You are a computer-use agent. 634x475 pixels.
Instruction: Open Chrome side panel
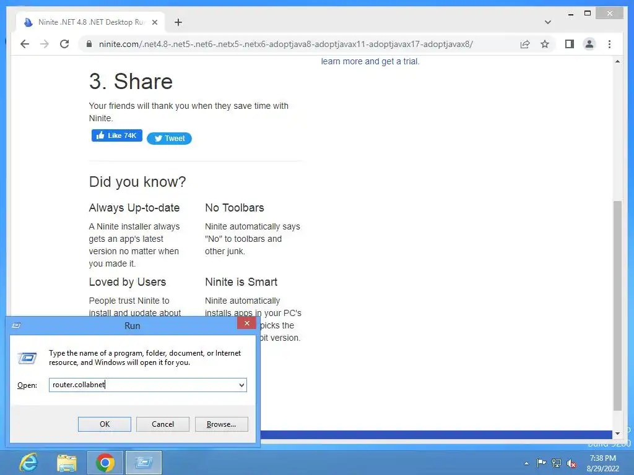click(570, 44)
